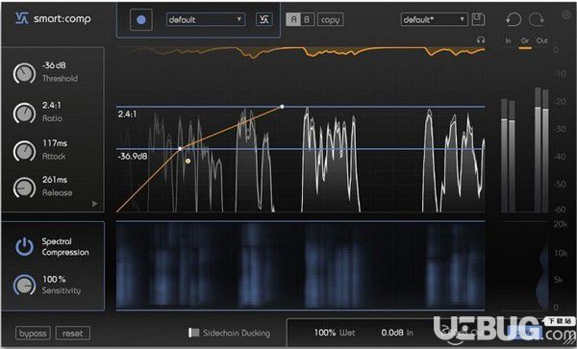577x349 pixels.
Task: Click the Sidechain Ducking label
Action: coord(237,334)
